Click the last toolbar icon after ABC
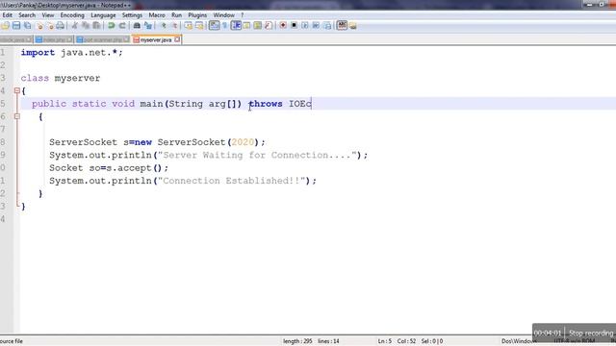616x346 pixels. [353, 26]
